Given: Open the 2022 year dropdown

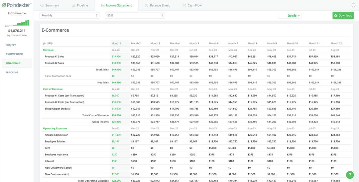Looking at the screenshot, I should (x=135, y=15).
